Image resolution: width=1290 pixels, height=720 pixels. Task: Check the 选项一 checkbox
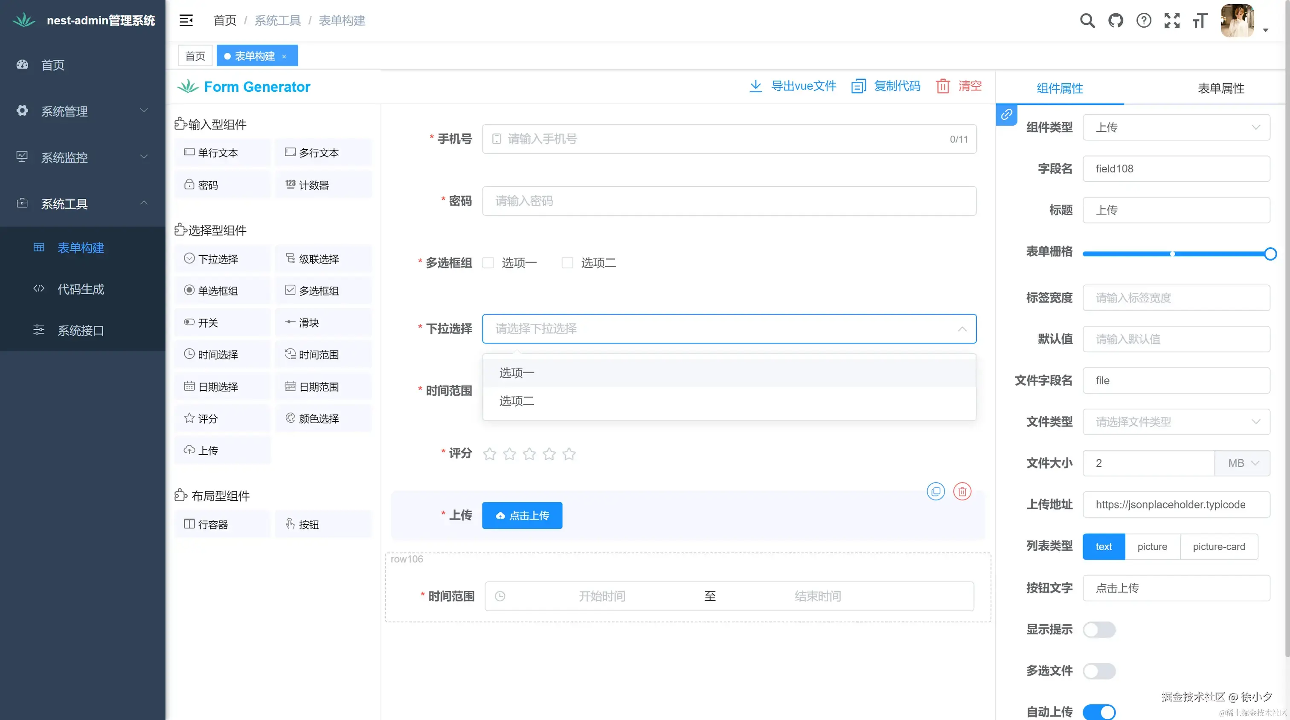488,263
